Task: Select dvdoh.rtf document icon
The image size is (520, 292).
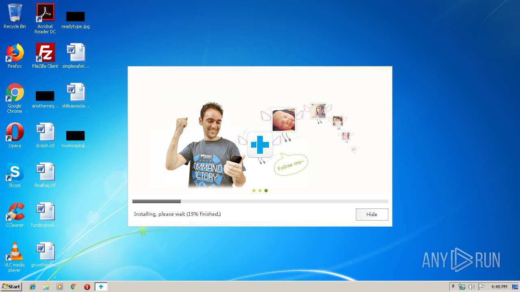Action: point(45,135)
